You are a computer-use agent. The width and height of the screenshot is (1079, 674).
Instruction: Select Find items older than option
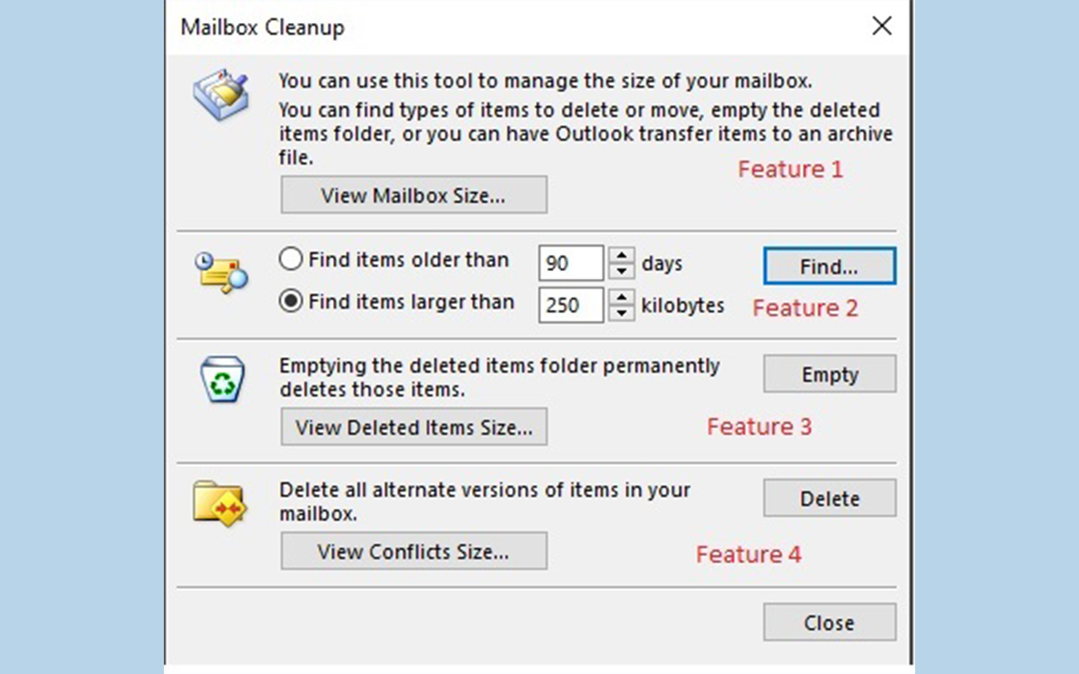tap(291, 259)
